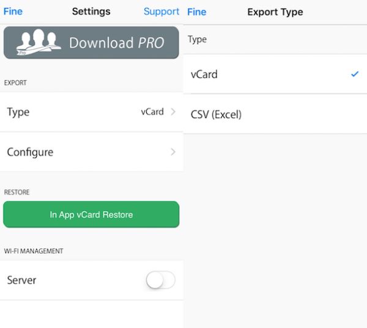Tap the Download PRO banner text

click(117, 43)
